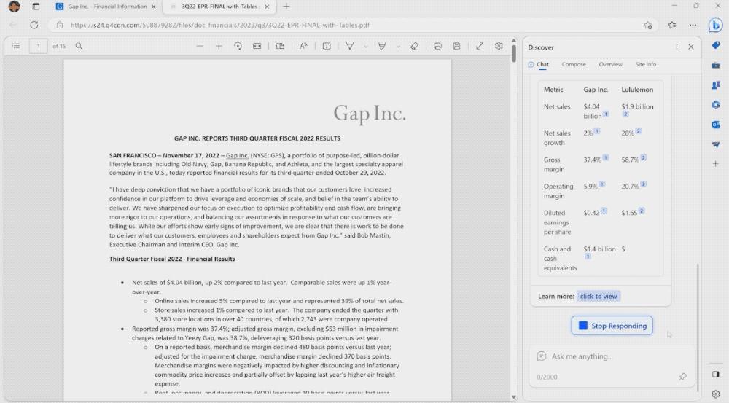
Task: Expand the Highlight color options arrow
Action: [x=397, y=46]
